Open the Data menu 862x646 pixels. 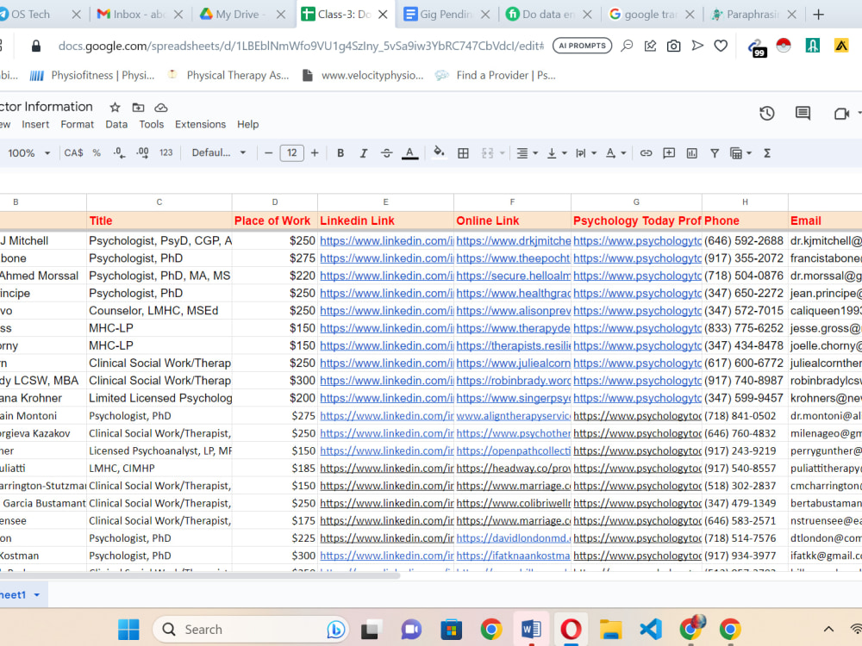click(116, 125)
